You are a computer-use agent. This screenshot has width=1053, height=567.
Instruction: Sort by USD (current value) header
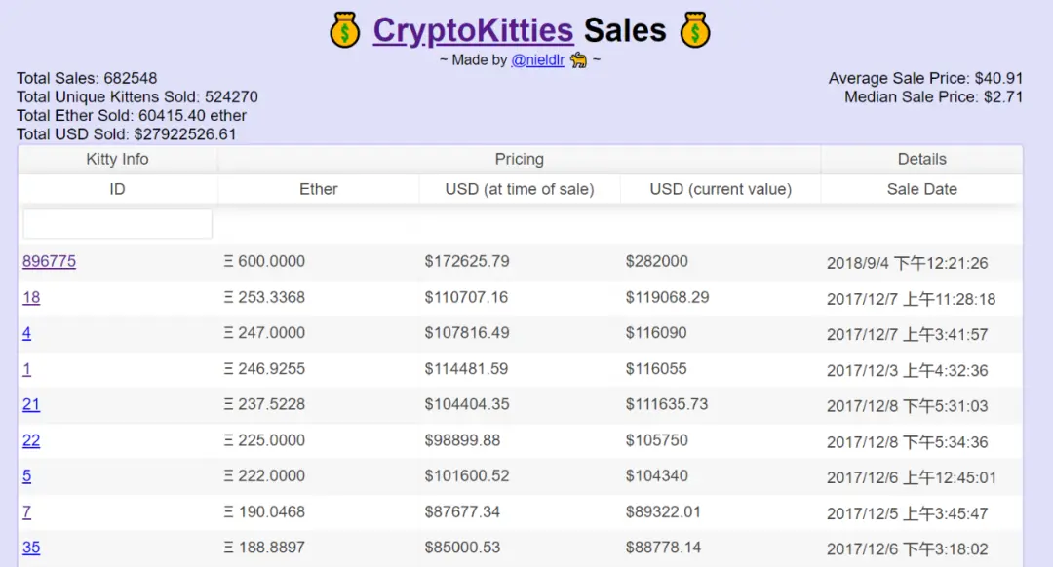[721, 189]
